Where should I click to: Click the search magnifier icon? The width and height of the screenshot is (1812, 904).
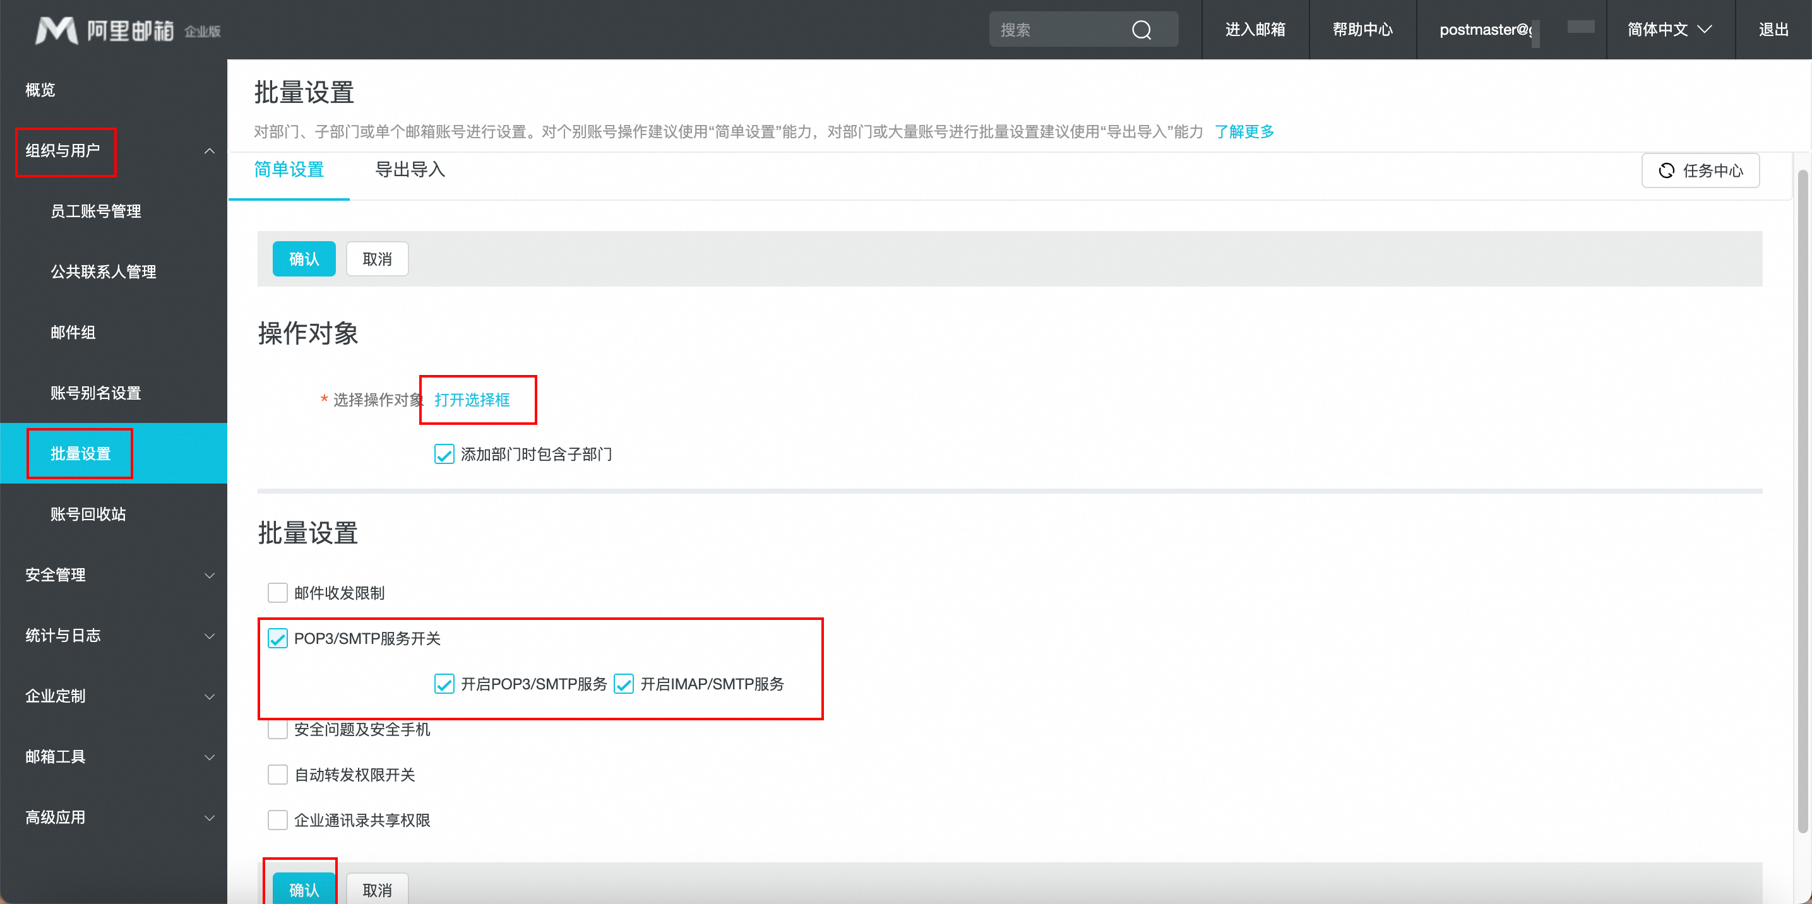pyautogui.click(x=1141, y=30)
